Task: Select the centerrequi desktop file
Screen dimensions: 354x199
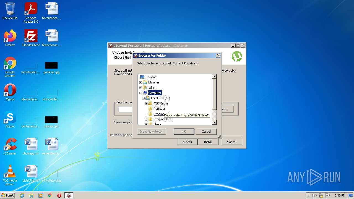Action: tap(31, 122)
